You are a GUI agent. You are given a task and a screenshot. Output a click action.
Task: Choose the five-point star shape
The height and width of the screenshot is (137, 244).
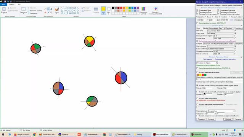click(x=67, y=13)
